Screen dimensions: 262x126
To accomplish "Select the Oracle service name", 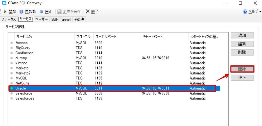I will (x=20, y=88).
